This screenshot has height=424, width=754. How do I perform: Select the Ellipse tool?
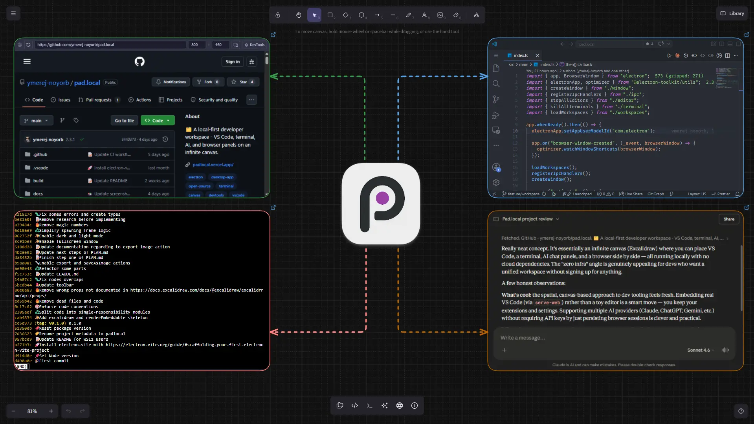(361, 15)
